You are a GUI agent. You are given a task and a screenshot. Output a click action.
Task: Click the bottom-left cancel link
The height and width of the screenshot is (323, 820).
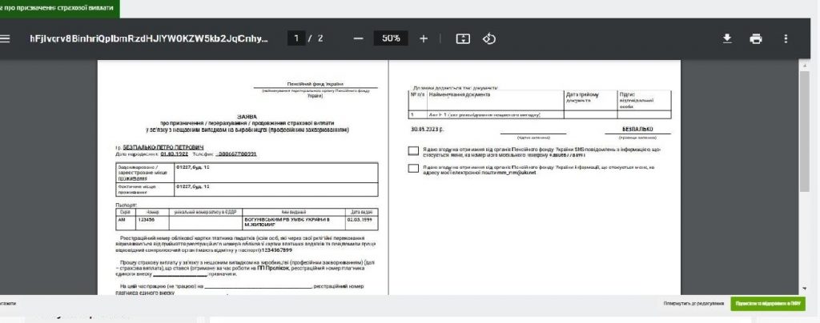point(8,304)
